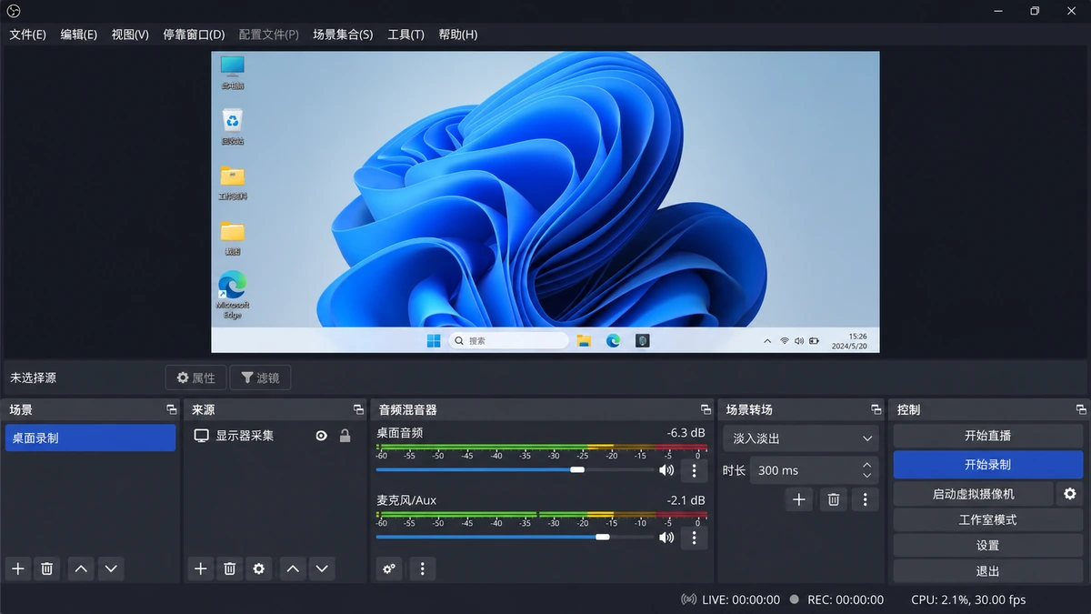This screenshot has width=1091, height=614.
Task: Click the File Explorer icon in preview taskbar
Action: pyautogui.click(x=584, y=340)
